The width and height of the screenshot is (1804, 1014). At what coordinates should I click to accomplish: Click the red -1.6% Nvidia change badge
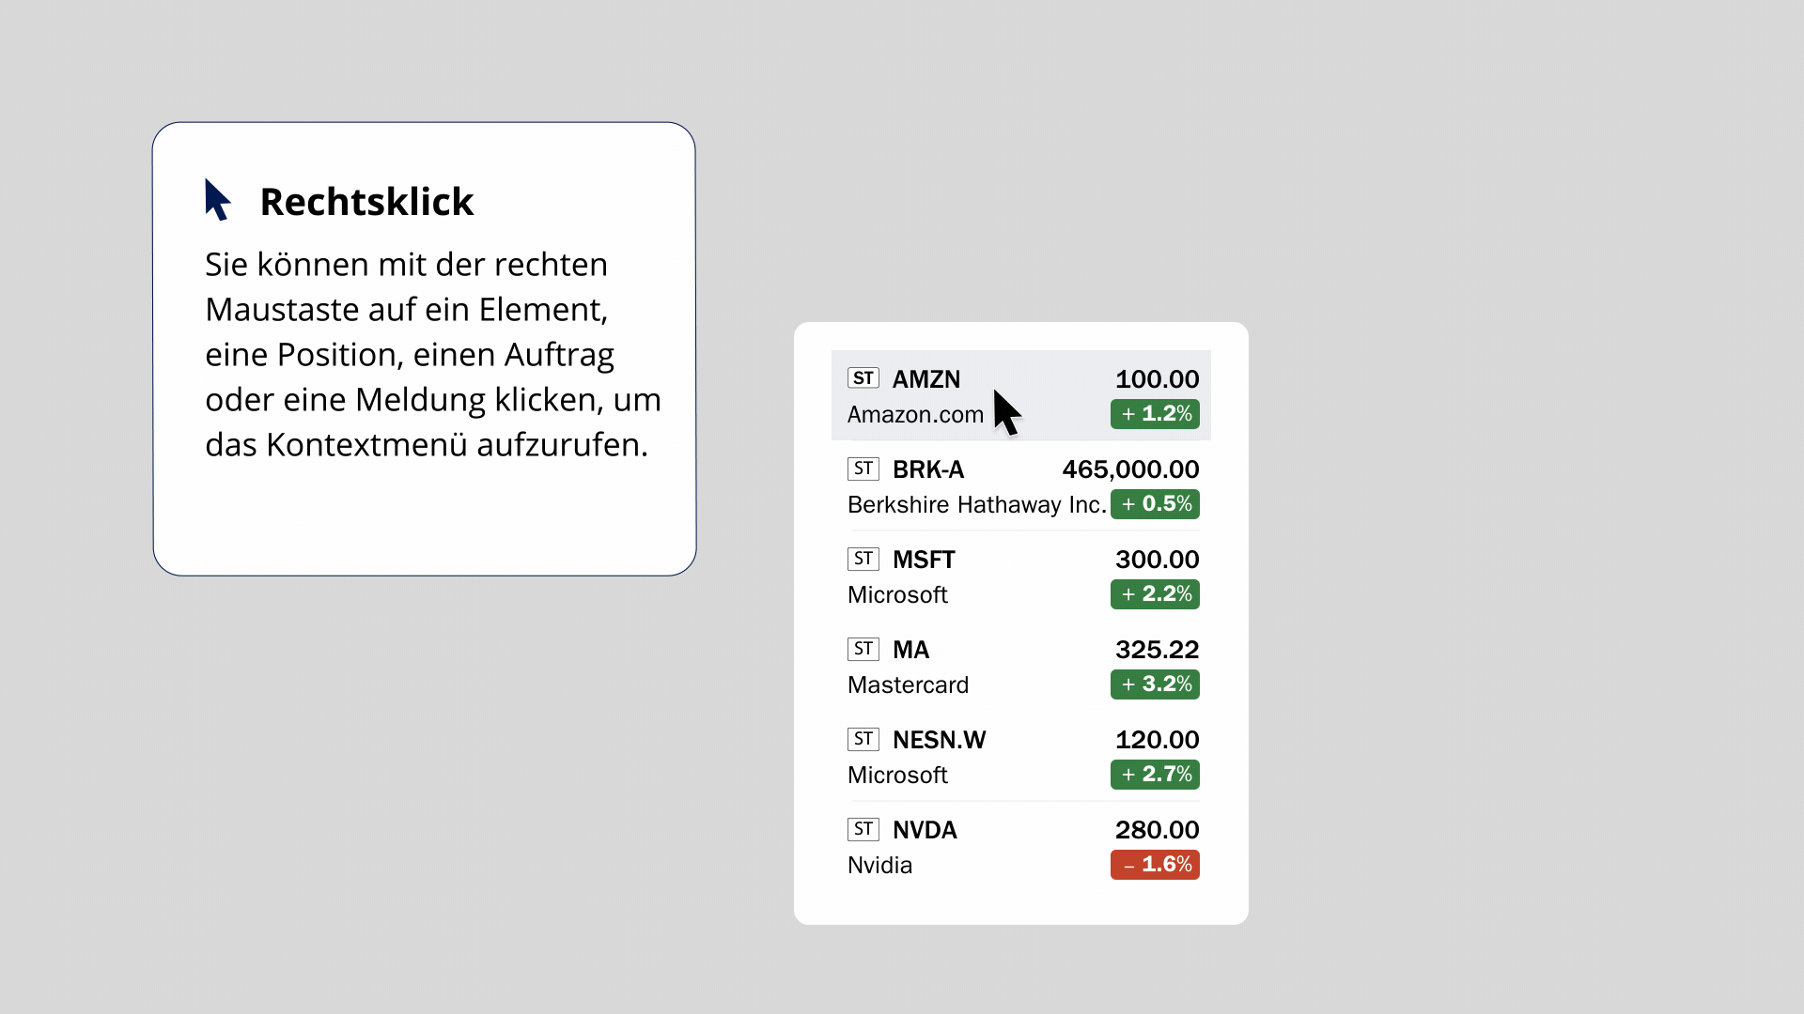(1155, 865)
